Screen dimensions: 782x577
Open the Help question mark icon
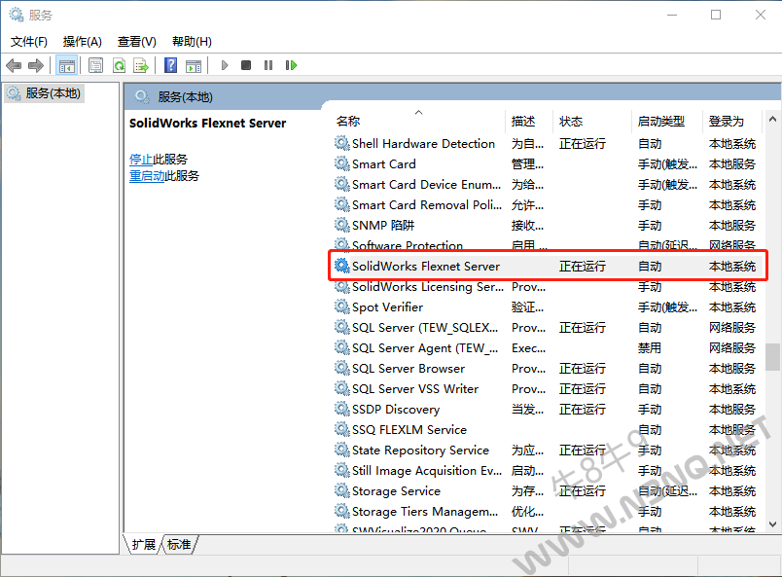click(x=170, y=65)
